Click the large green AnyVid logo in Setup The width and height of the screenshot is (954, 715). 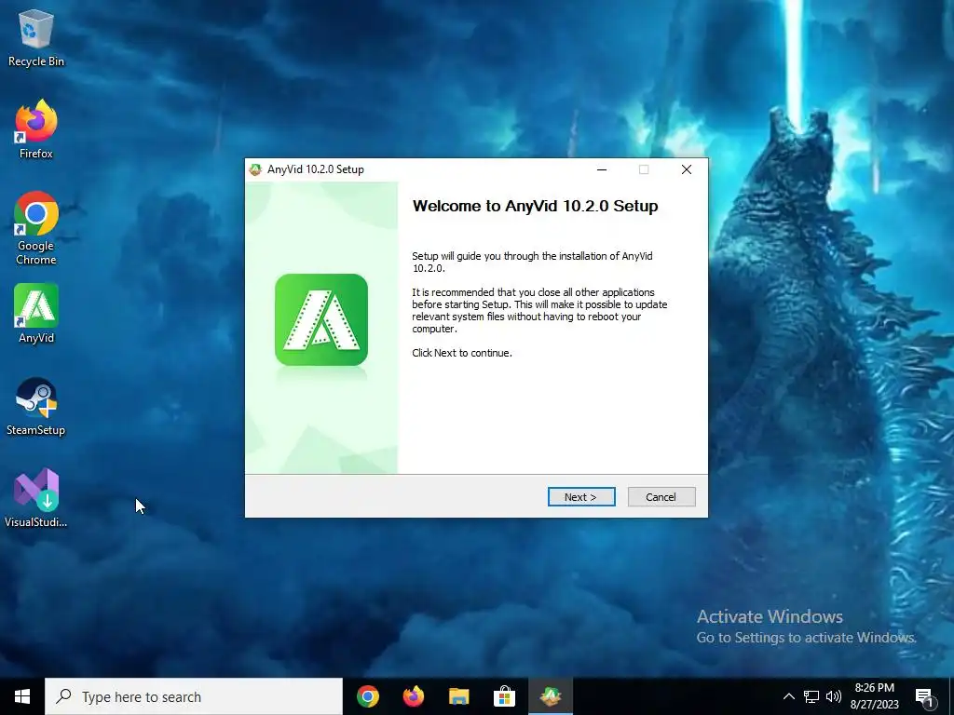coord(321,320)
